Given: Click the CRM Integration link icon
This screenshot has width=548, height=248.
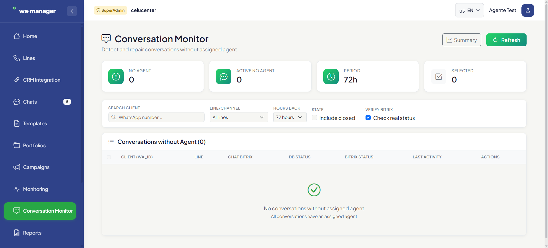Looking at the screenshot, I should 17,80.
